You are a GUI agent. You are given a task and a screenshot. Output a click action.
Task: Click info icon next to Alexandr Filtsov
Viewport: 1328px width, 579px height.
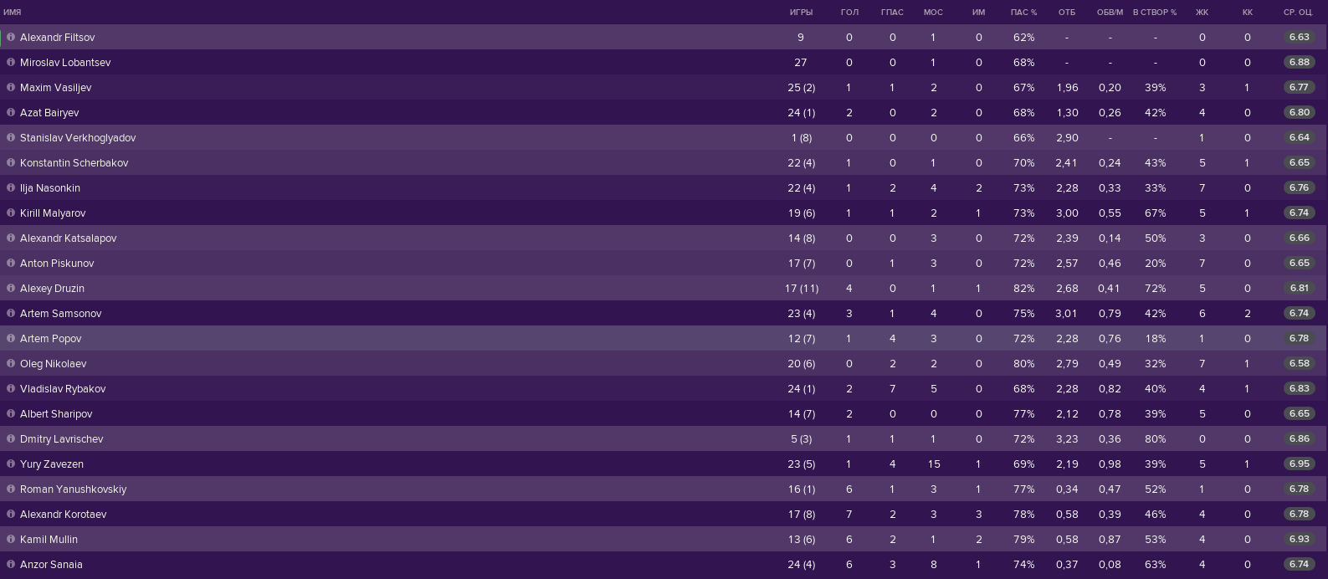[11, 38]
